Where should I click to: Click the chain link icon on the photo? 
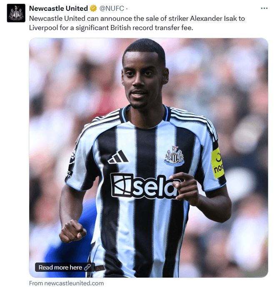pyautogui.click(x=88, y=267)
